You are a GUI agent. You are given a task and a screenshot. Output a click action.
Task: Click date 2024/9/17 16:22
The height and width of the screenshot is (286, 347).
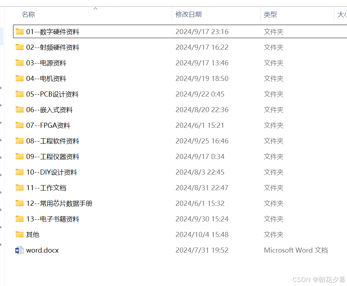click(202, 47)
